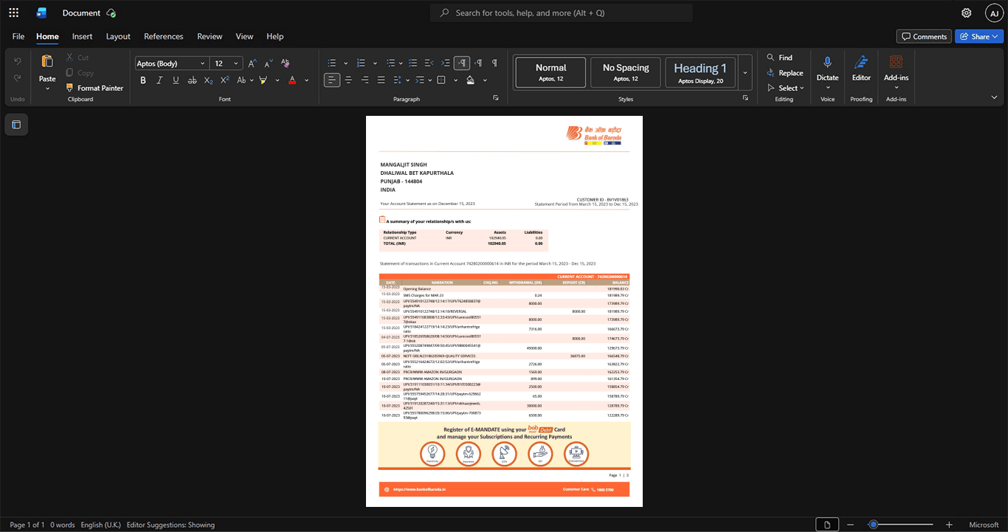Expand the Styles gallery arrow

coord(745,72)
